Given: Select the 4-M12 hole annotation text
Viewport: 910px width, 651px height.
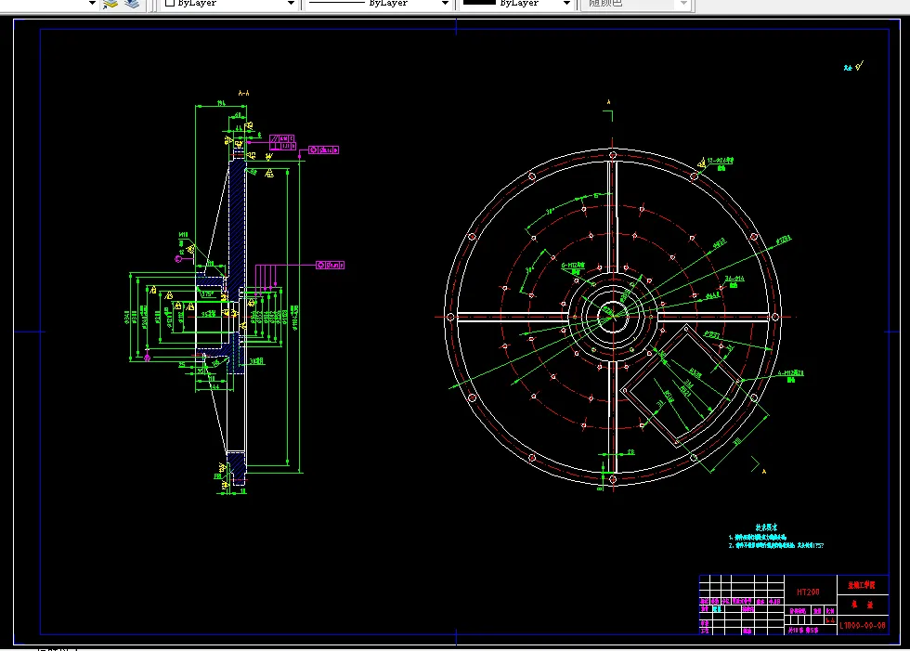Looking at the screenshot, I should [790, 373].
